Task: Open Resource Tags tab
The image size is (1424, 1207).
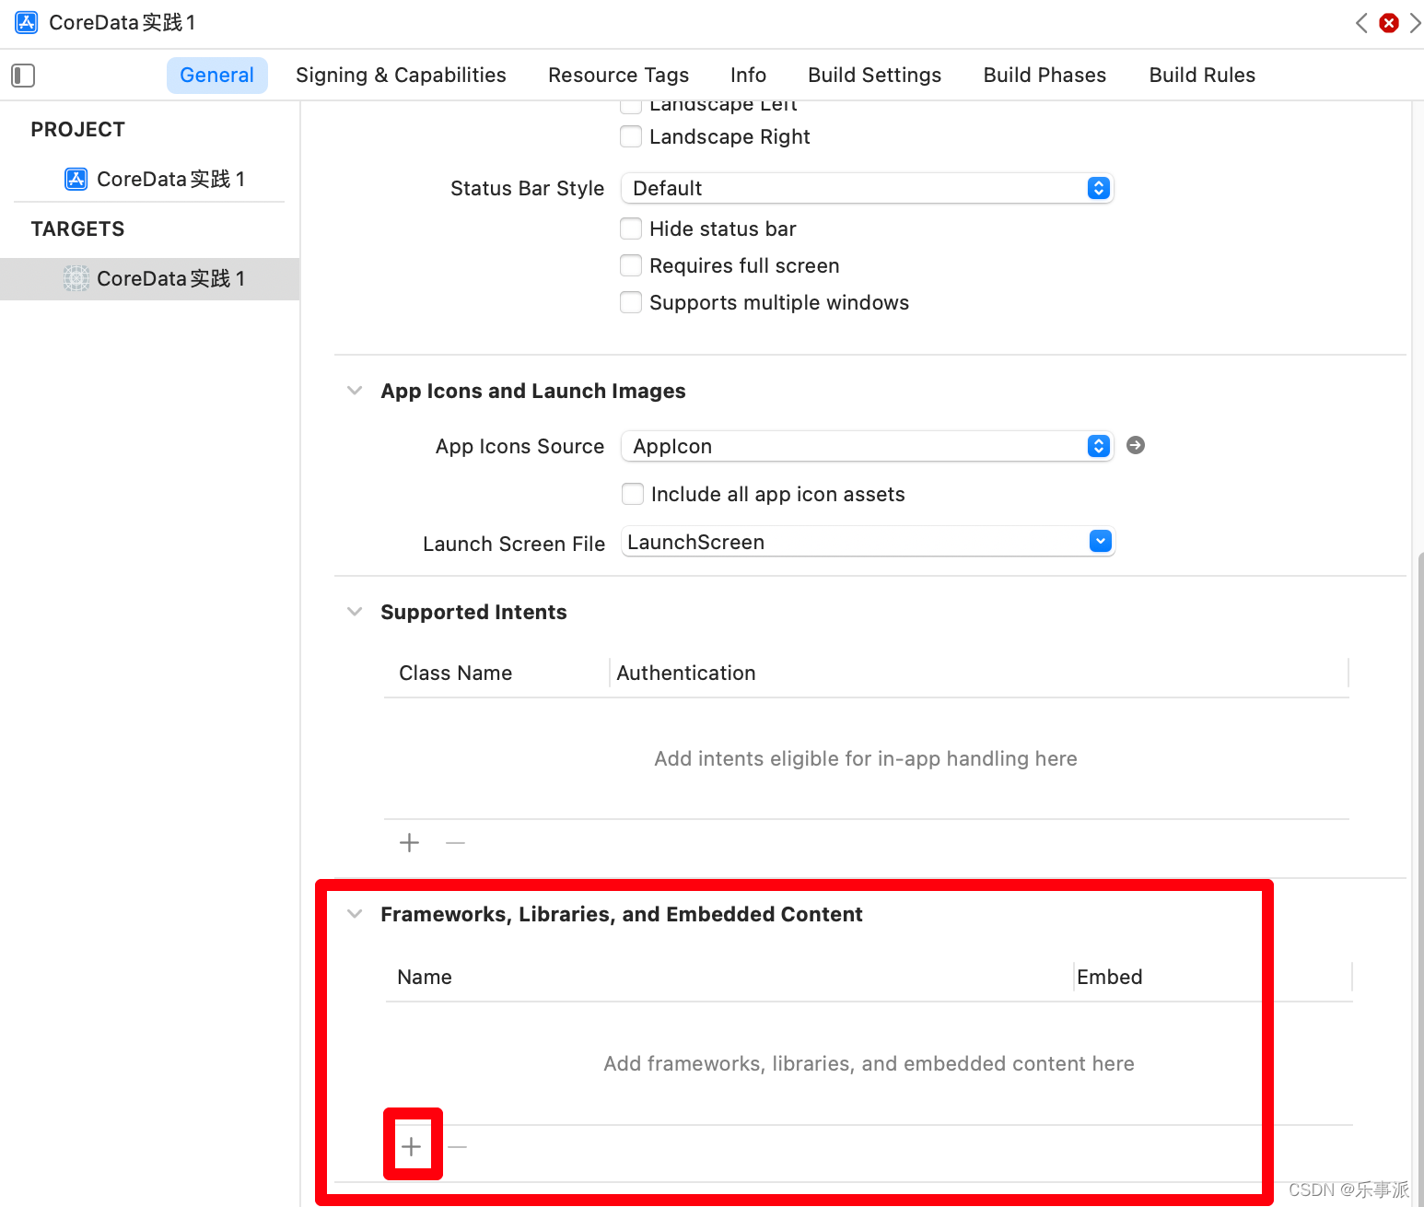Action: tap(618, 76)
